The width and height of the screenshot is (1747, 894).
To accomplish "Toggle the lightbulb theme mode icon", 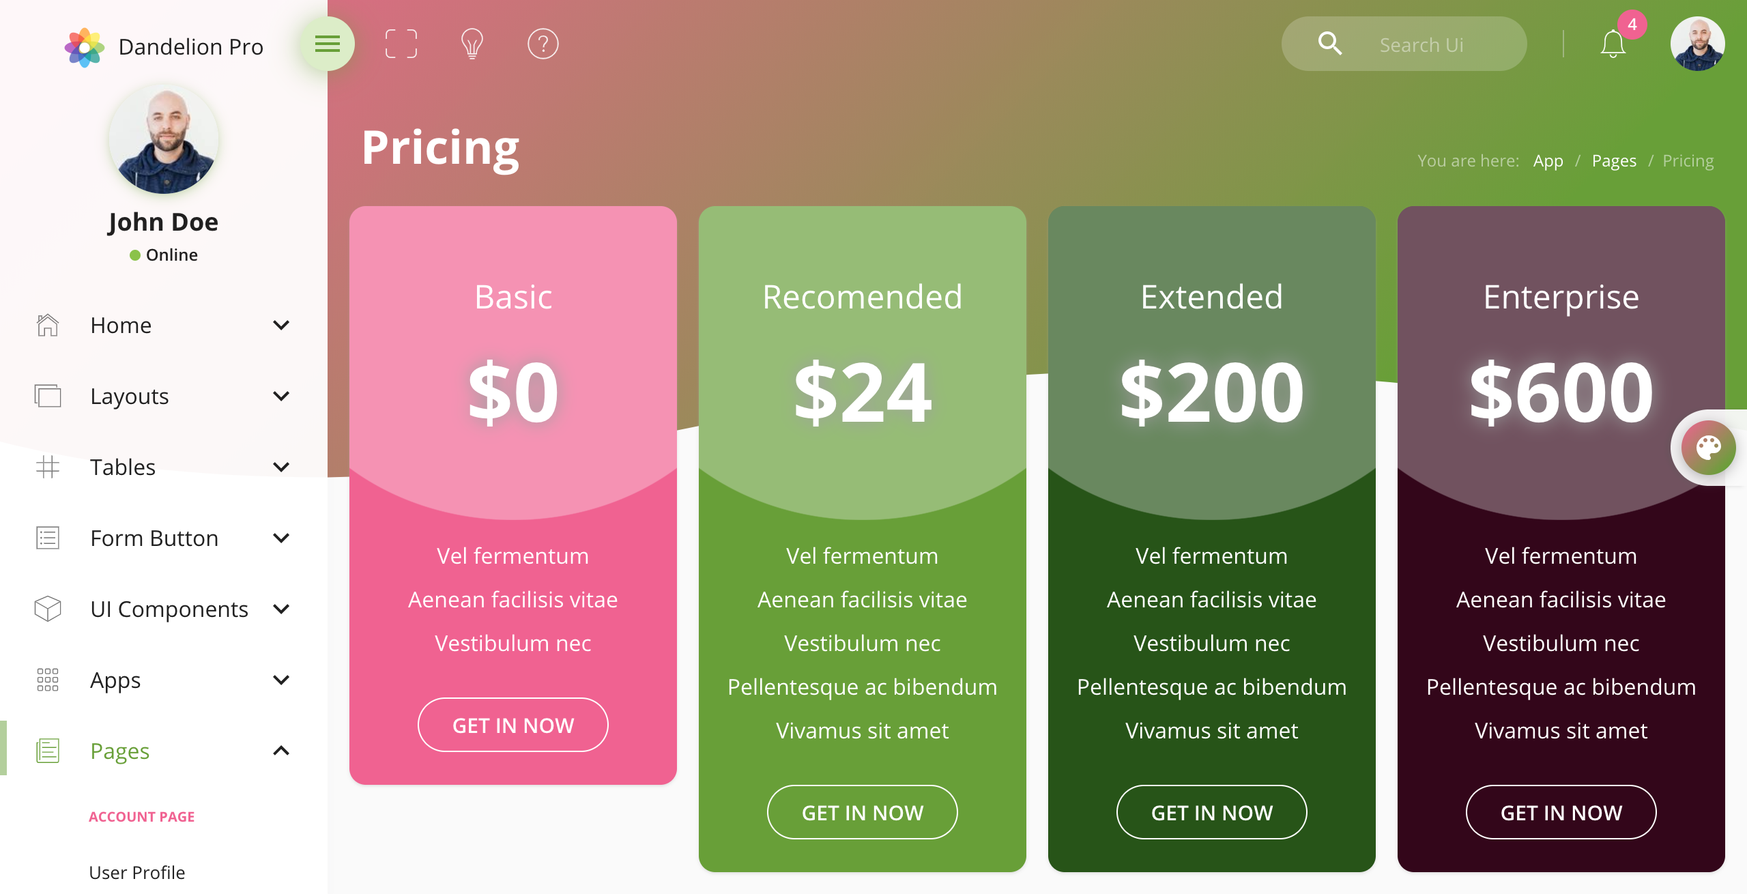I will click(x=472, y=44).
